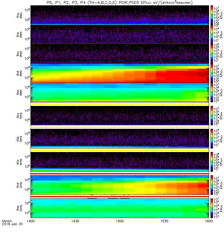Click inside the thc elec spectrogram
This screenshot has width=224, height=238.
pos(120,54)
